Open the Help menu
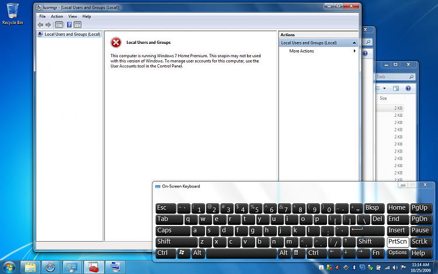Image resolution: width=438 pixels, height=274 pixels. point(86,16)
